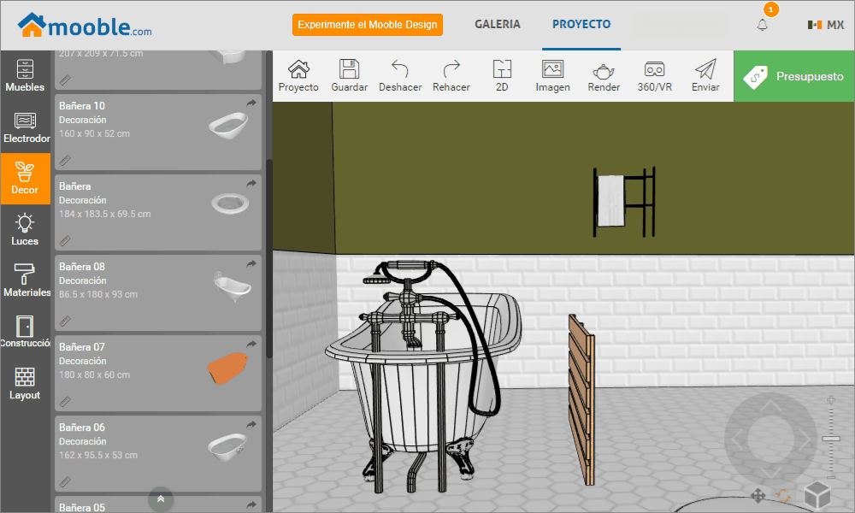Open ruler icon on Bañera 07 card

click(65, 401)
